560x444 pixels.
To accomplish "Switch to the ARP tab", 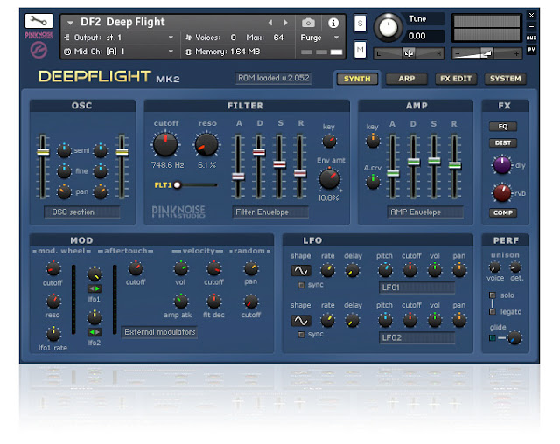I will [x=406, y=79].
